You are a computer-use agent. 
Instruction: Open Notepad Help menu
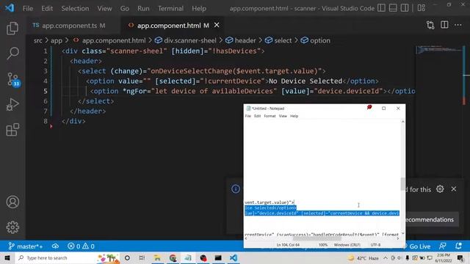294,116
